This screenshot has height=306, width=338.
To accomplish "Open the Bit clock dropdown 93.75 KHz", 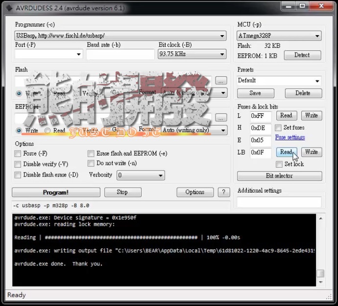I will [192, 54].
